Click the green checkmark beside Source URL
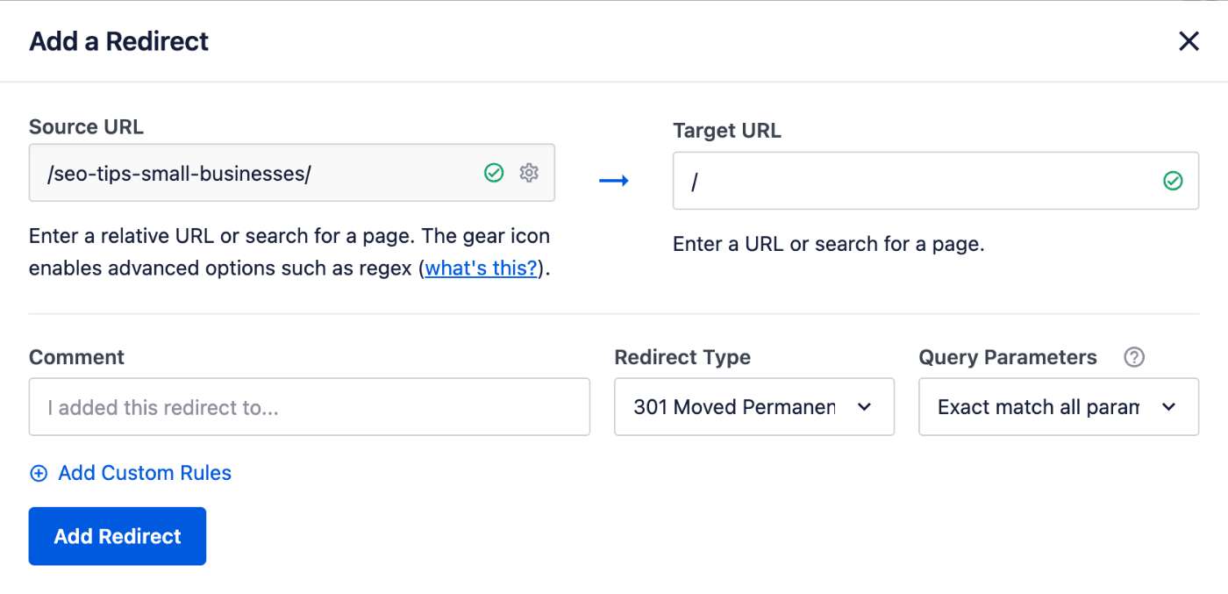 coord(494,173)
